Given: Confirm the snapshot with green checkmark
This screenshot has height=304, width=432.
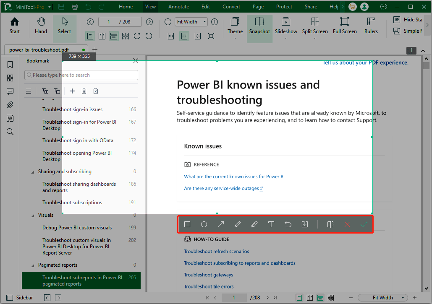Looking at the screenshot, I should 364,224.
